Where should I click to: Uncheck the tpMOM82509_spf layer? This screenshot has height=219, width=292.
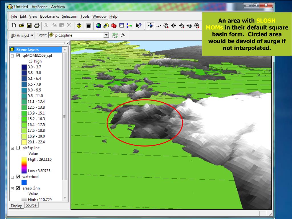[x=18, y=55]
